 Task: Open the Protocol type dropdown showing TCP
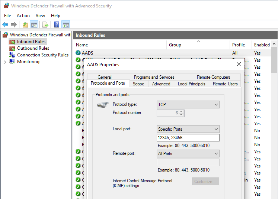click(x=188, y=105)
